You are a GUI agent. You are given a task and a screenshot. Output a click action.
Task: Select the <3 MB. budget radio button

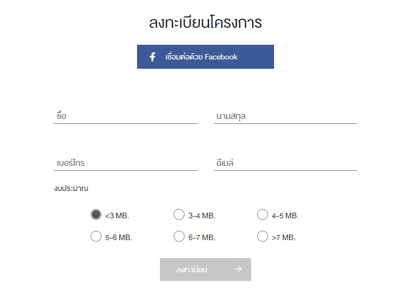click(96, 214)
